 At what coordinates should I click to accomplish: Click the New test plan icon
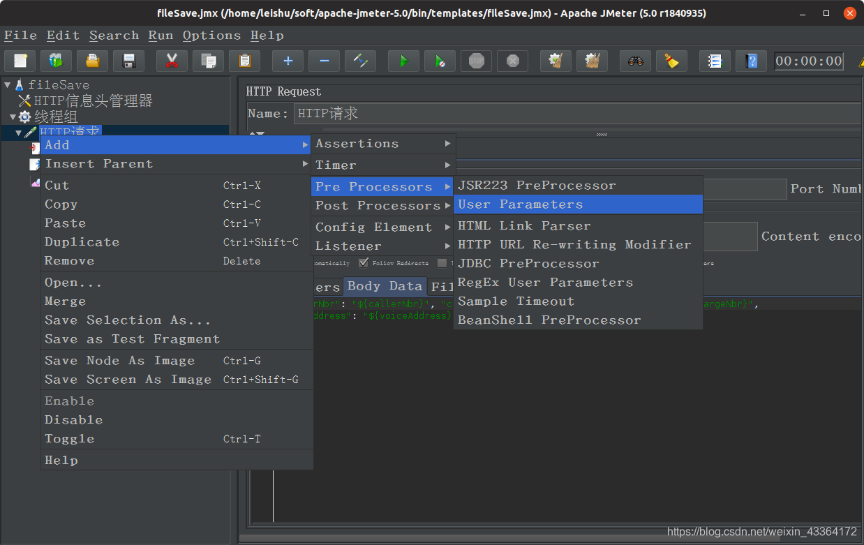20,61
